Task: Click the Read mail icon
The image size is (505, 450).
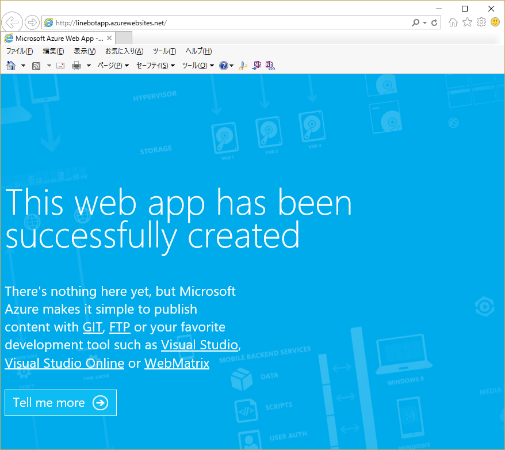Action: (60, 66)
